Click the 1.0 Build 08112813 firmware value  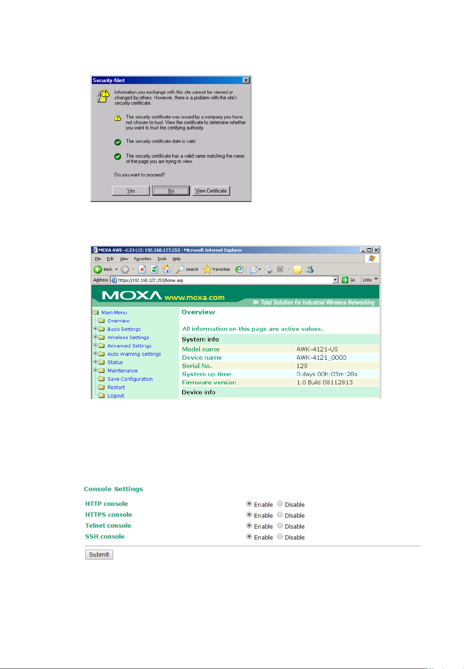point(325,383)
